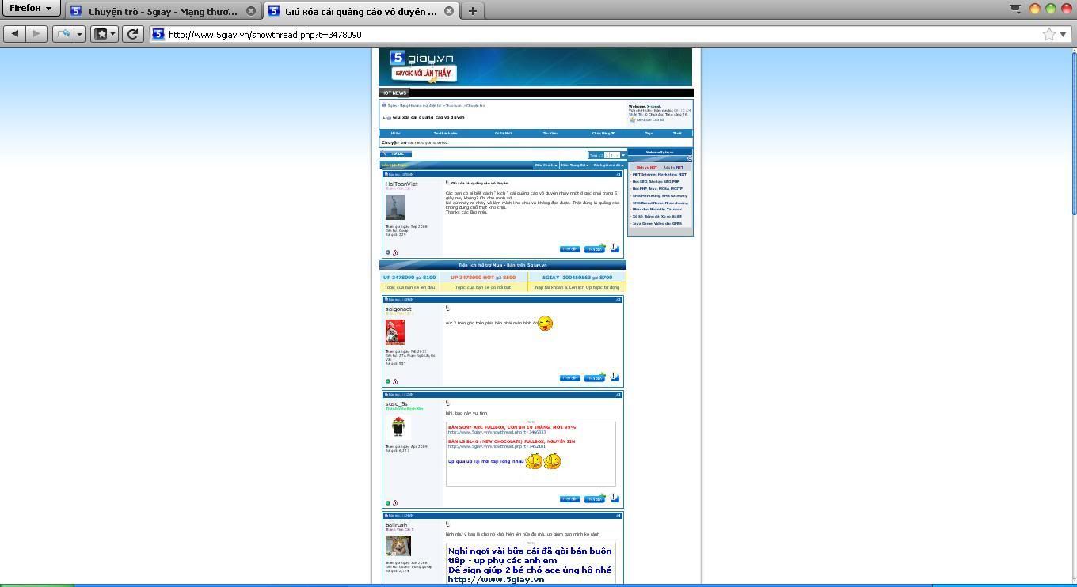Screen dimensions: 1077x587
Task: Open the Điều Chỉnh thread tools dropdown
Action: (546, 165)
